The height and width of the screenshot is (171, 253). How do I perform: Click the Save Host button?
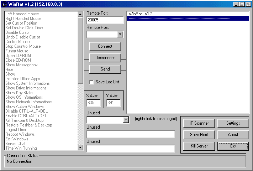pos(199,135)
